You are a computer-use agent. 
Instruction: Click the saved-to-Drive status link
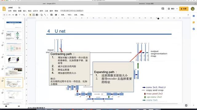pyautogui.click(x=72, y=11)
